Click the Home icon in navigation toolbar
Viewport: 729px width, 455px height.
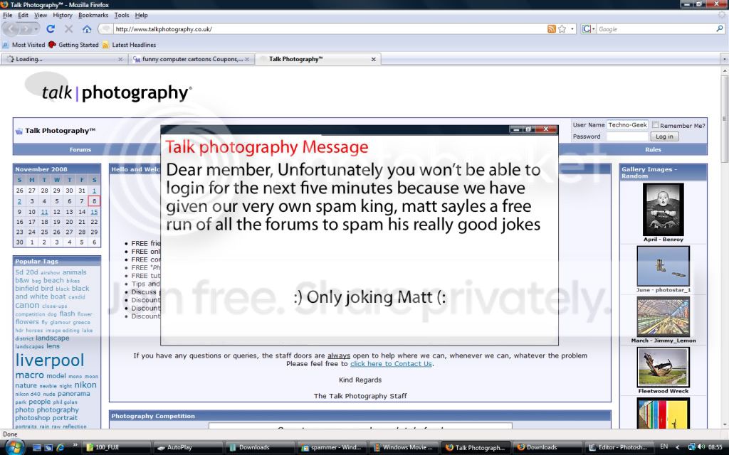tap(87, 29)
